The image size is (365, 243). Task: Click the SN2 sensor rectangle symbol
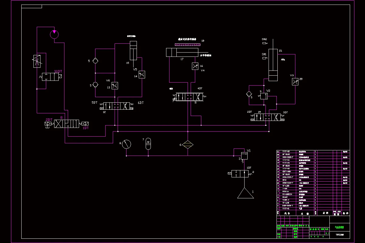tap(264, 43)
